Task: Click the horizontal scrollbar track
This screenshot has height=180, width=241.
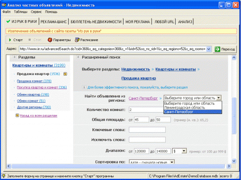Action: click(x=118, y=166)
